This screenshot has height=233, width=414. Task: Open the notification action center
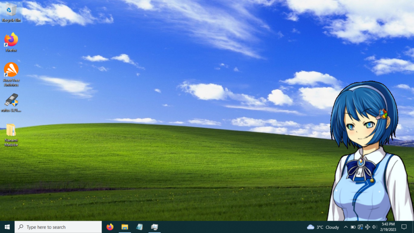coord(404,227)
